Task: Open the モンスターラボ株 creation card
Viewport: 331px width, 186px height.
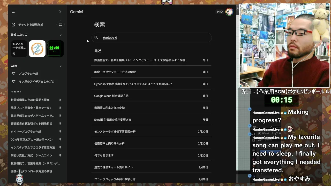Action: [19, 49]
